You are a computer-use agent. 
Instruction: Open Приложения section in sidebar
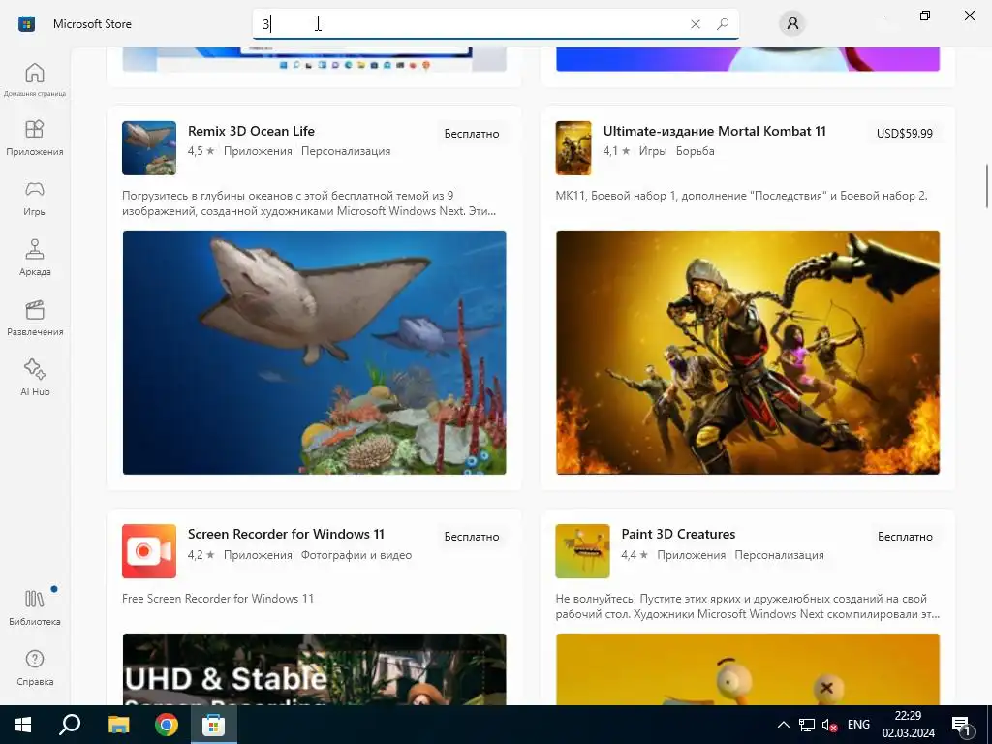coord(35,138)
